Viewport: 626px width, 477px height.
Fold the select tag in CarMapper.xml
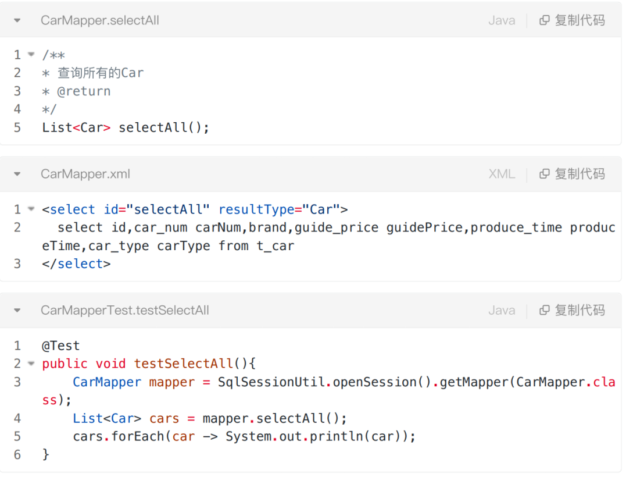31,209
